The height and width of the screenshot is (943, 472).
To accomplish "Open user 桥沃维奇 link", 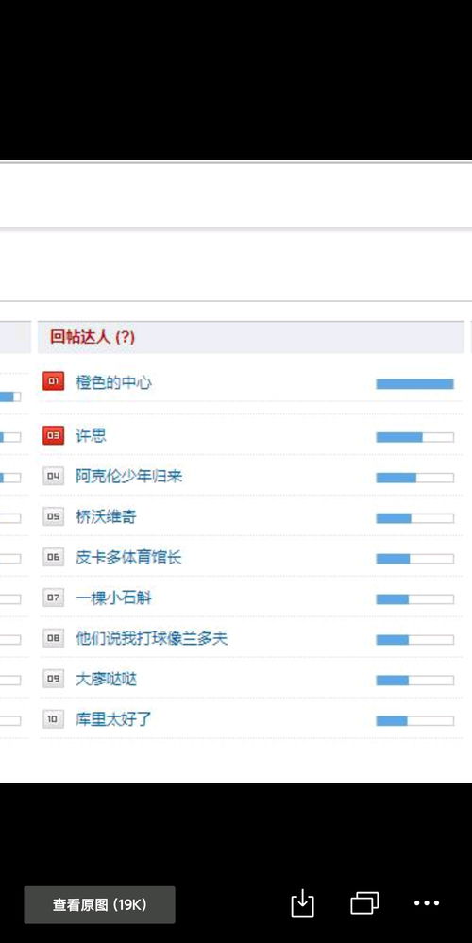I will pos(106,516).
